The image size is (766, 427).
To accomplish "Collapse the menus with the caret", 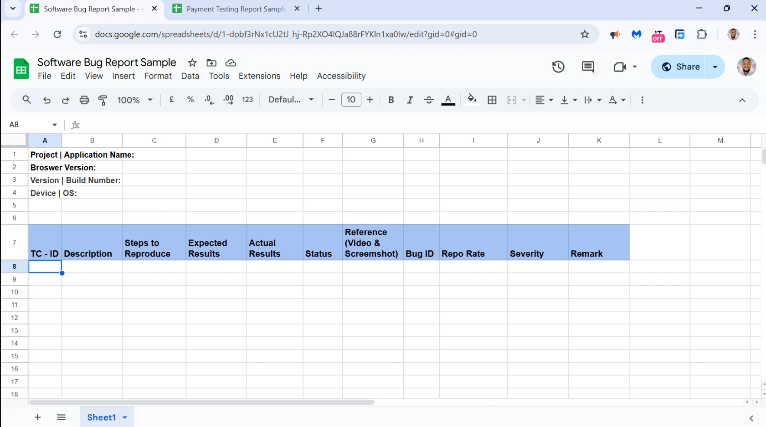I will click(x=742, y=100).
